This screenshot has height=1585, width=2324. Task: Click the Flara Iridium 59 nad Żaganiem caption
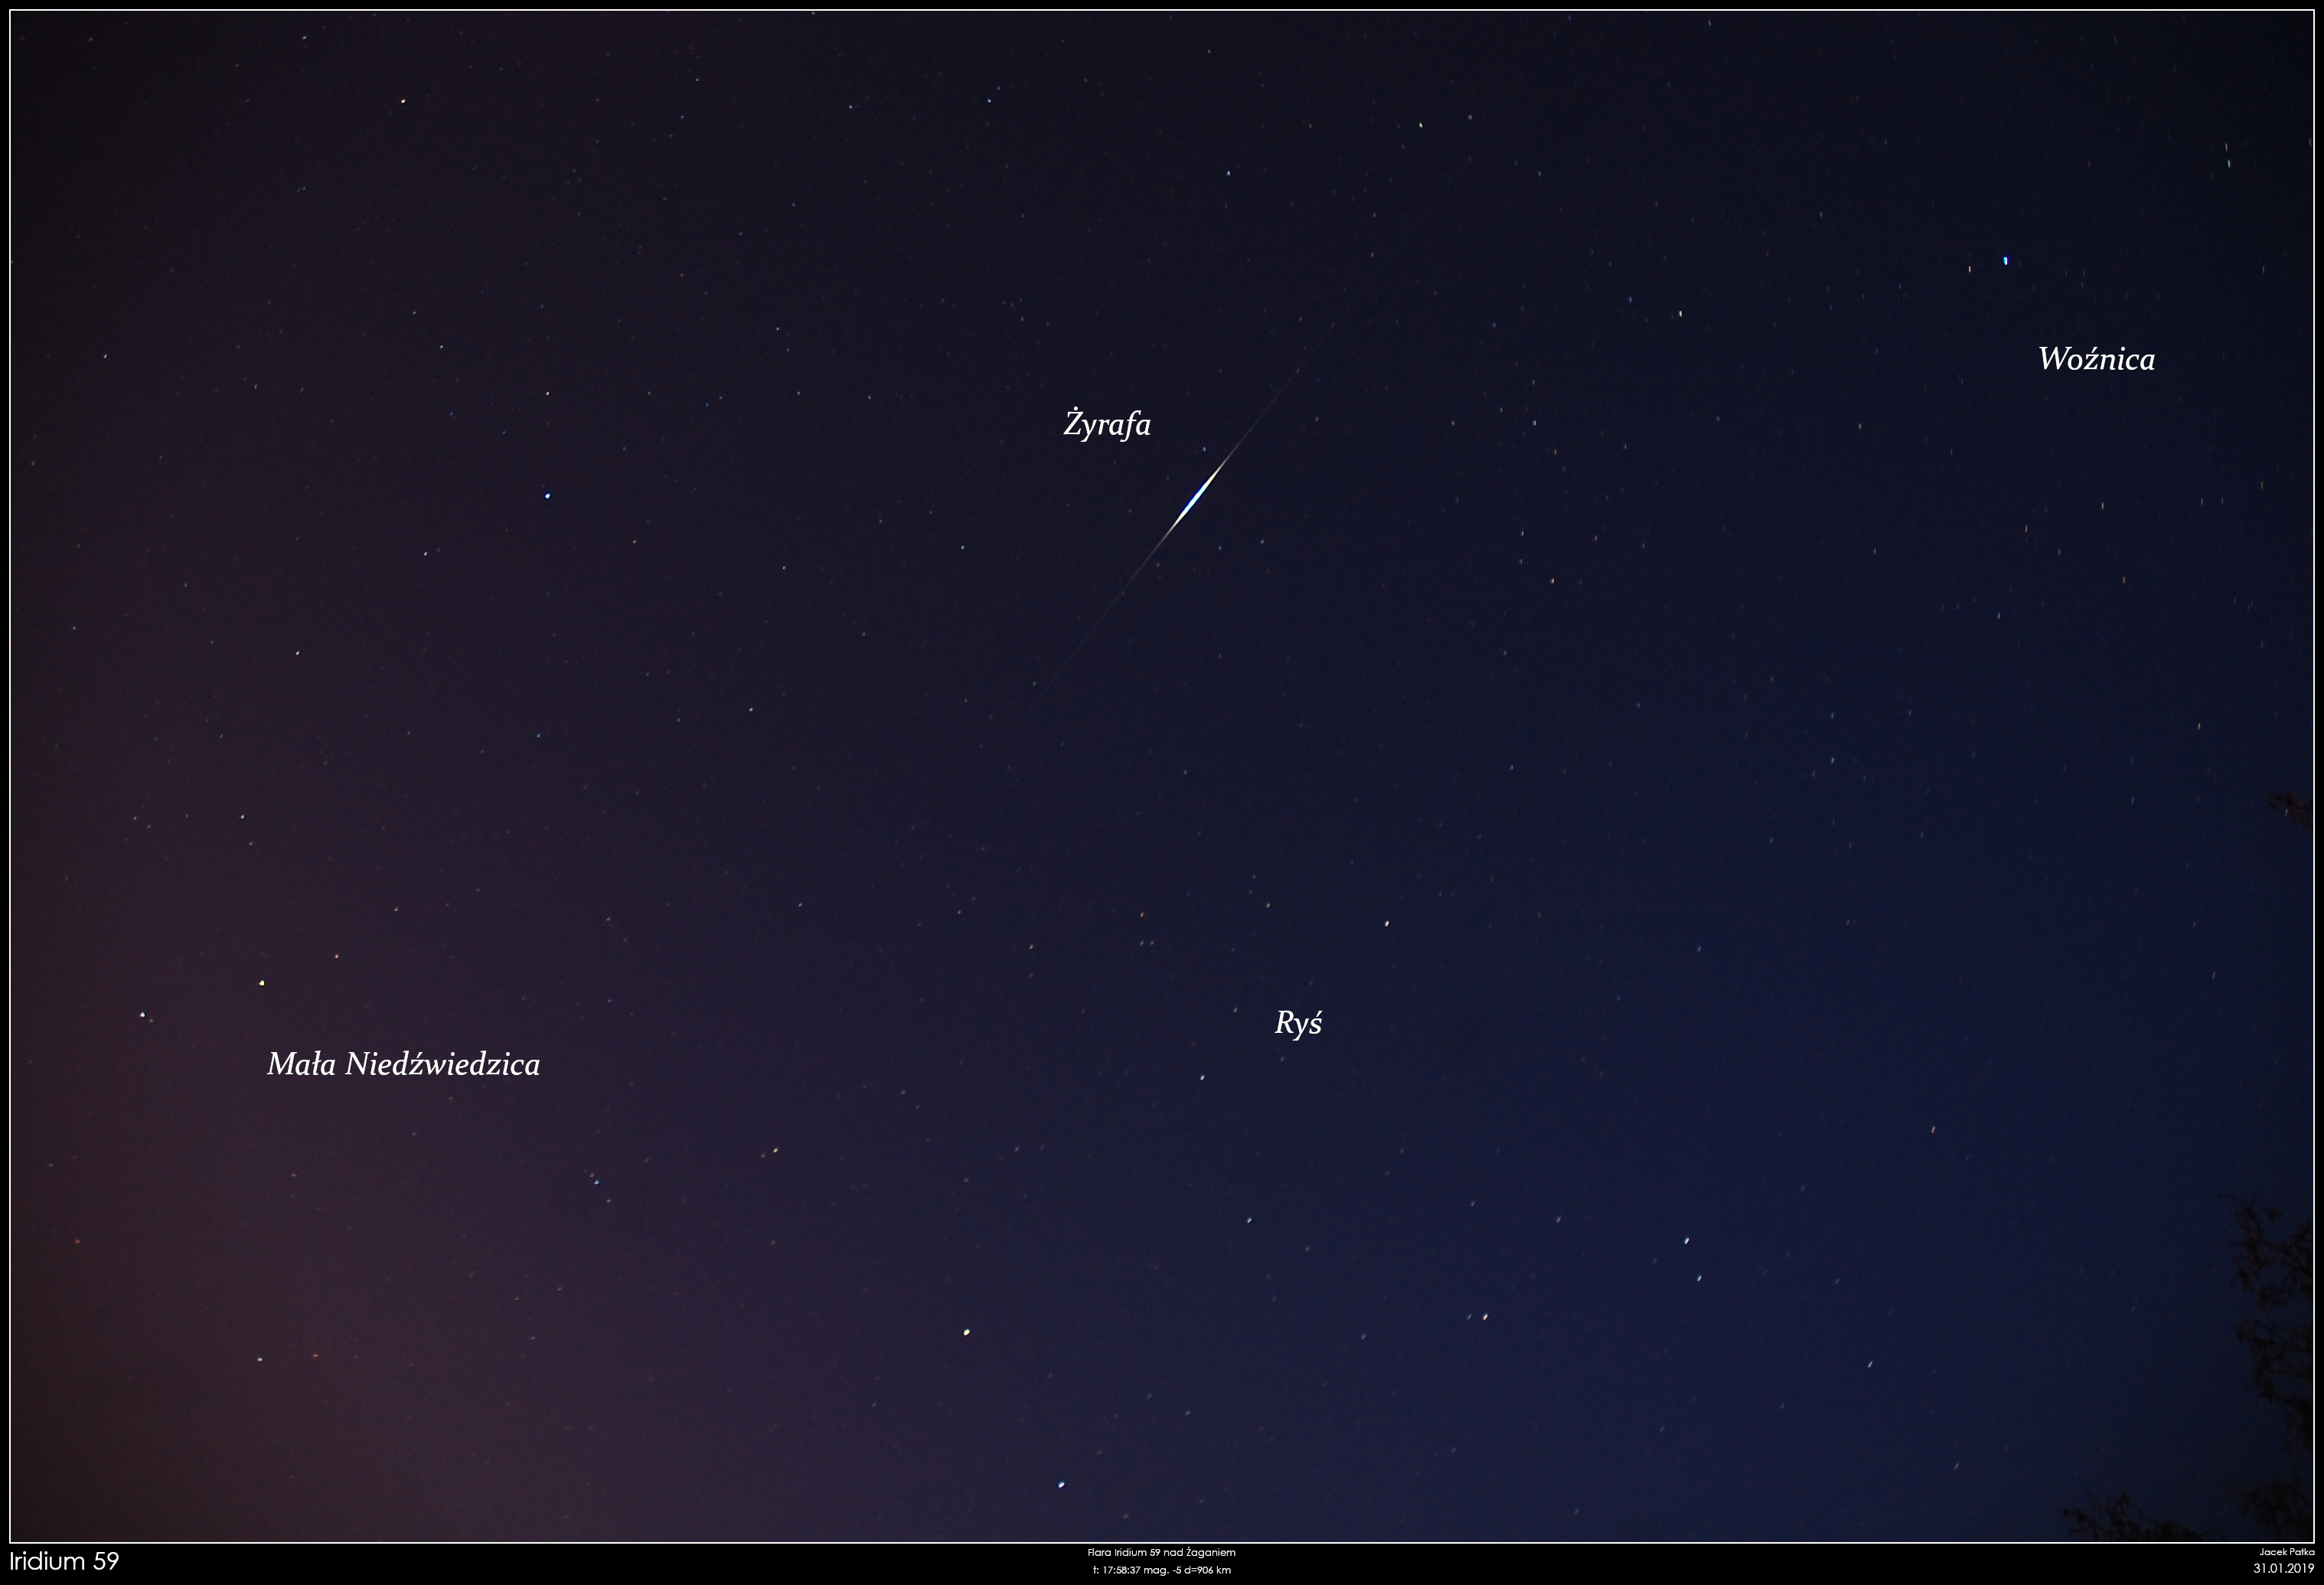click(1161, 1552)
